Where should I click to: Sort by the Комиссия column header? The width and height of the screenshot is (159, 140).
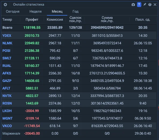pos(55,20)
